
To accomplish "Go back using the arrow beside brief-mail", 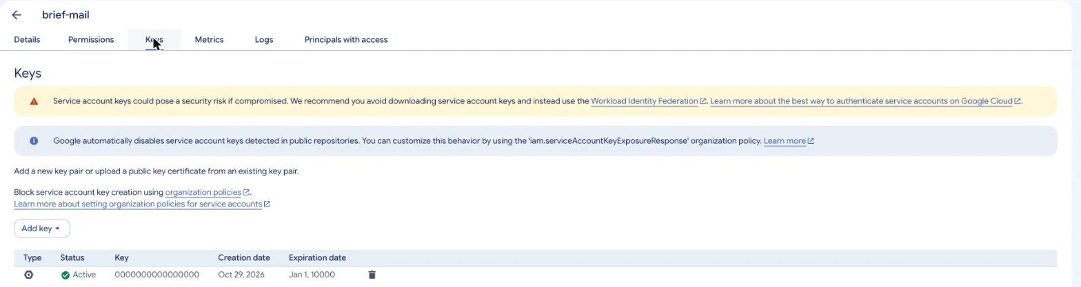I will click(x=17, y=14).
